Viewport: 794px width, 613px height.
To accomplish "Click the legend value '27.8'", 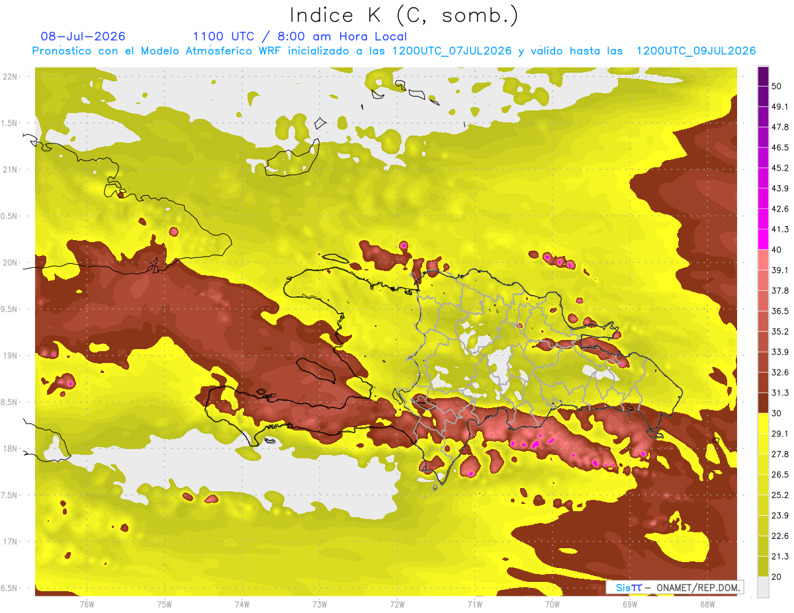I will coord(779,454).
